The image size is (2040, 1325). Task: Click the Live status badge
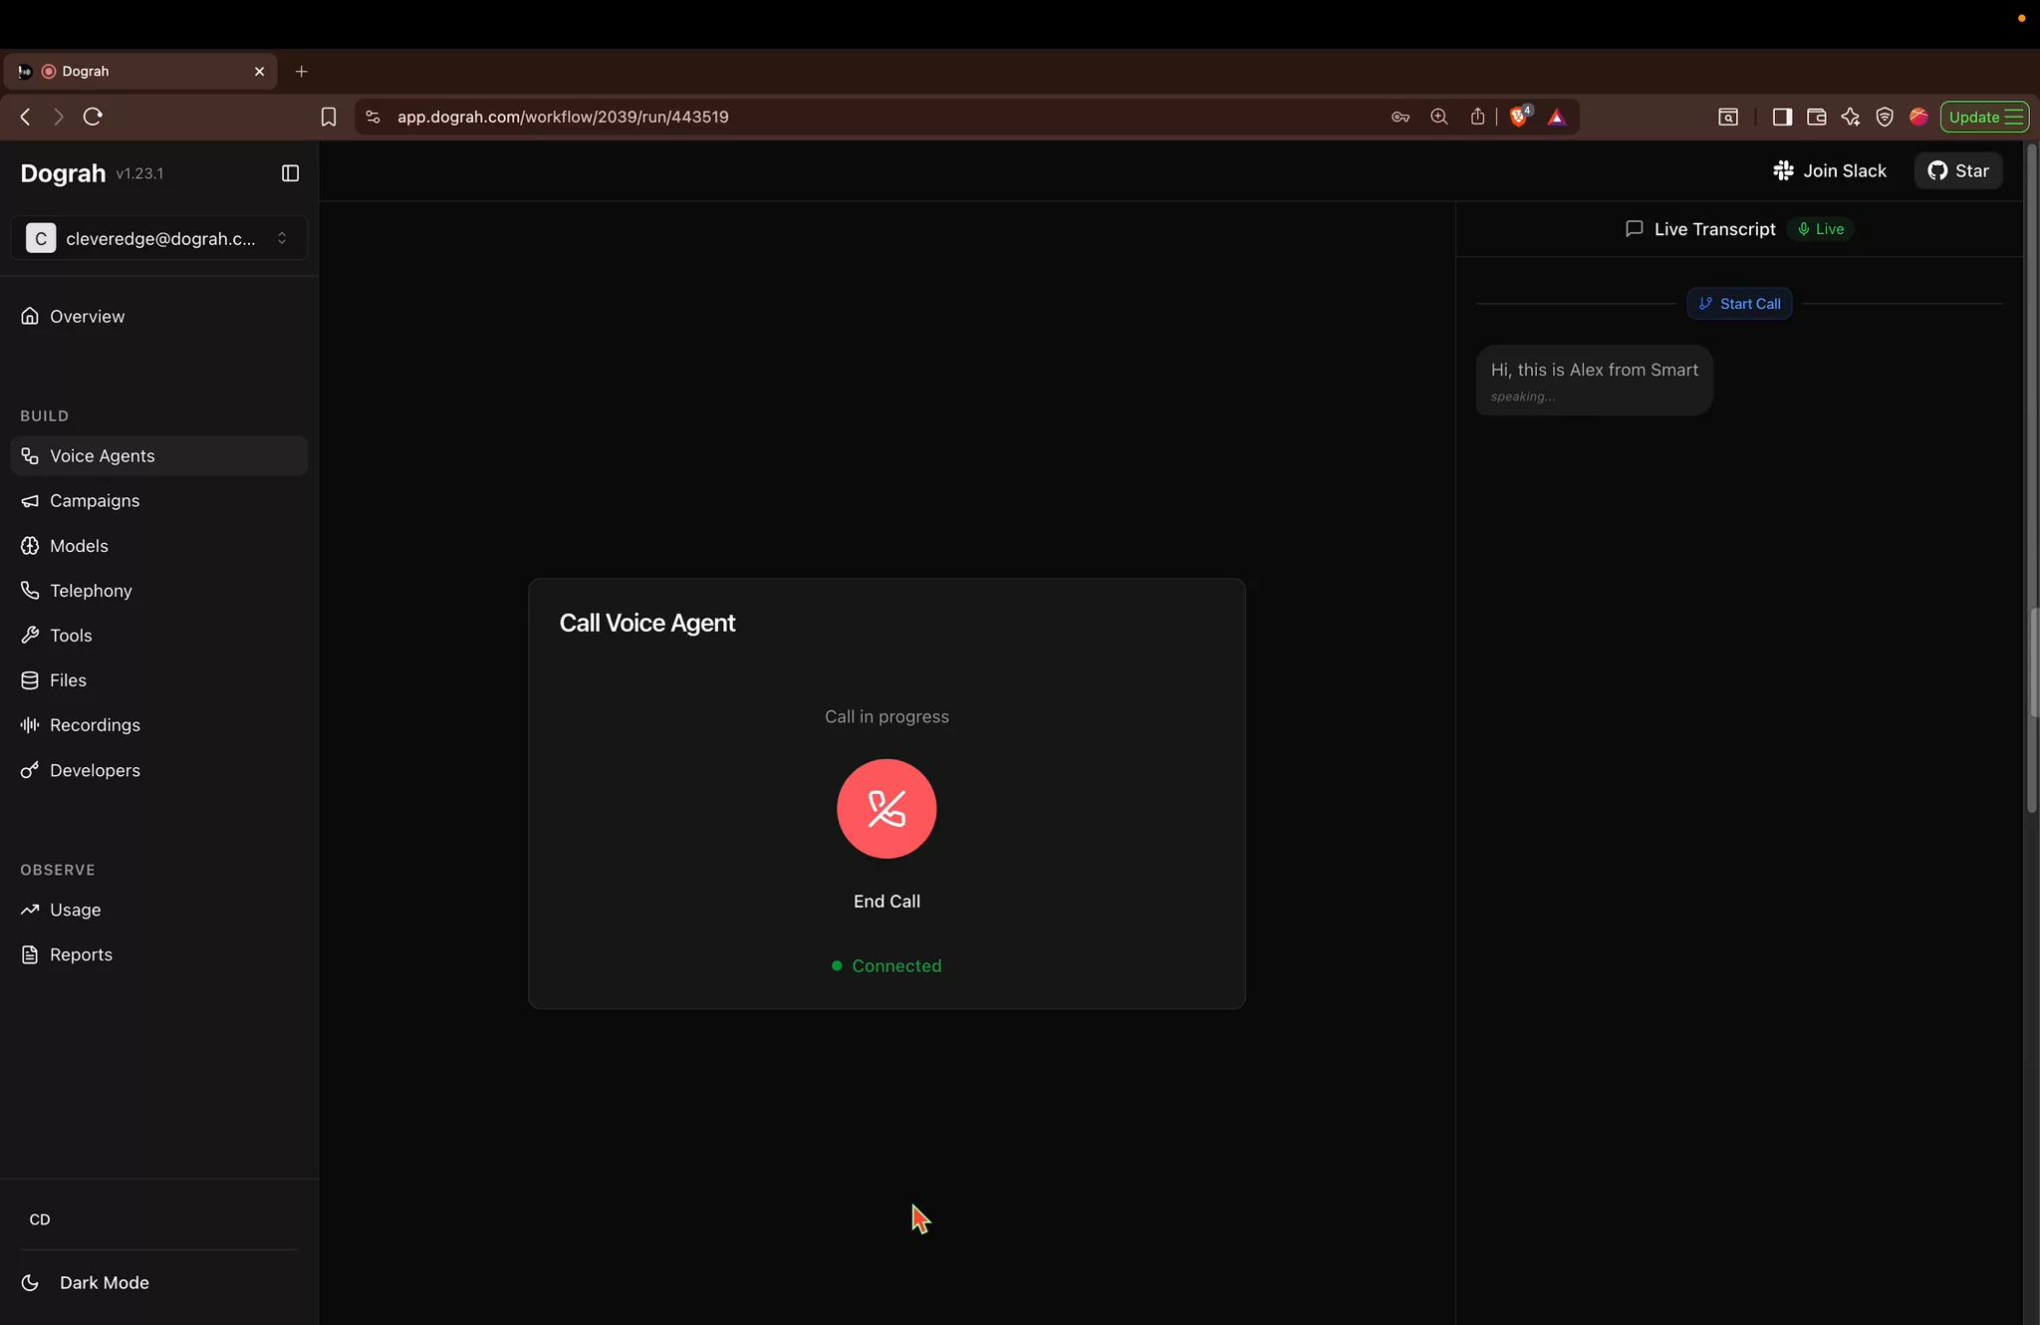[1820, 229]
